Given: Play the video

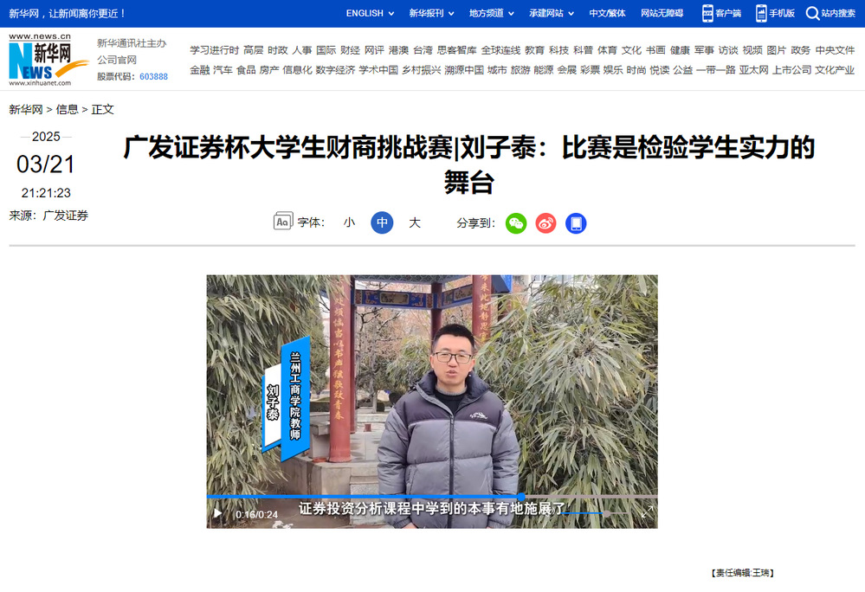Looking at the screenshot, I should coord(218,513).
